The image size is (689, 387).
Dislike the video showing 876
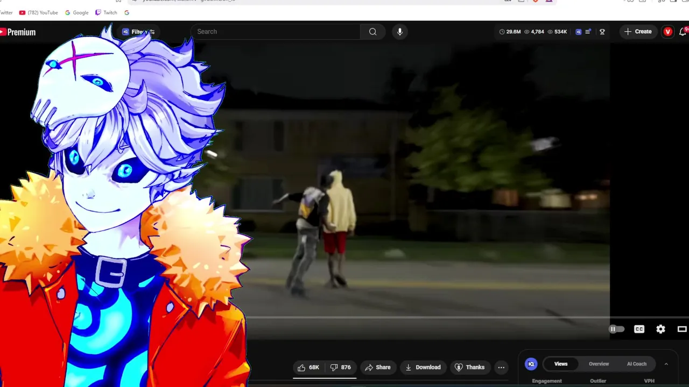click(x=340, y=367)
